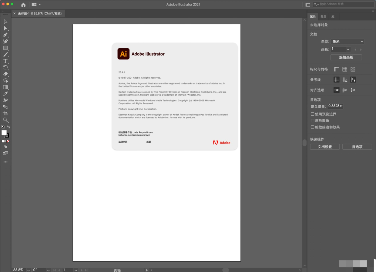Select the Zoom magnifier tool
Viewport: 376px width, 272px height.
[5, 120]
